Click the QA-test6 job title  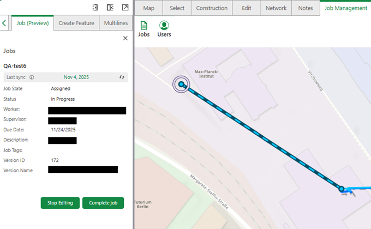click(x=15, y=66)
